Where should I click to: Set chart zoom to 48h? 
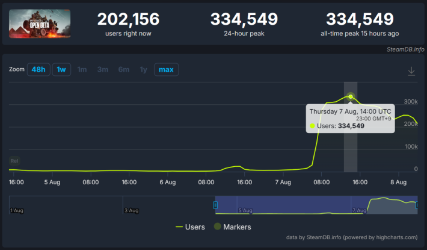tap(38, 70)
